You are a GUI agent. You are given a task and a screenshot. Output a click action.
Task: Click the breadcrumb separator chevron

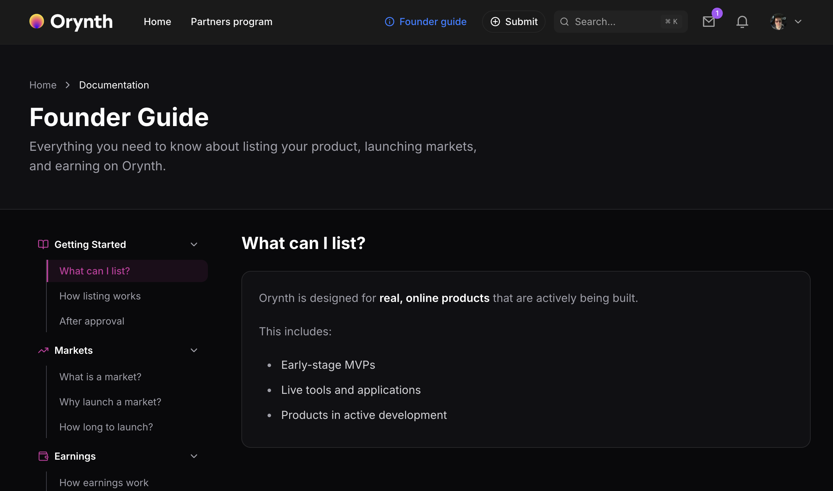tap(68, 85)
